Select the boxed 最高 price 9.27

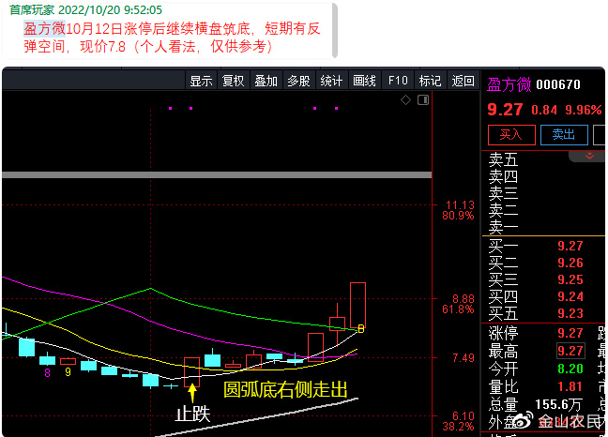(x=570, y=351)
